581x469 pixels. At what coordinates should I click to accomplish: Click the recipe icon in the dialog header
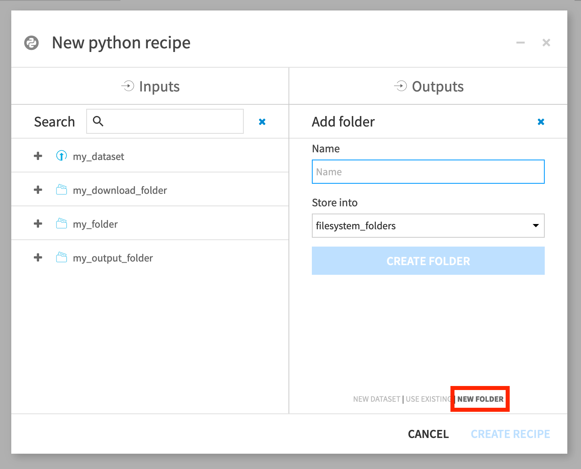pos(31,42)
